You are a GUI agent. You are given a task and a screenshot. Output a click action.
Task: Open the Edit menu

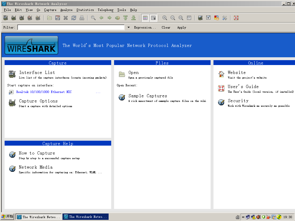18,10
